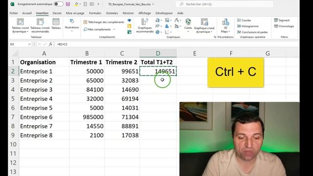Open the Développeur tab

pyautogui.click(x=164, y=13)
